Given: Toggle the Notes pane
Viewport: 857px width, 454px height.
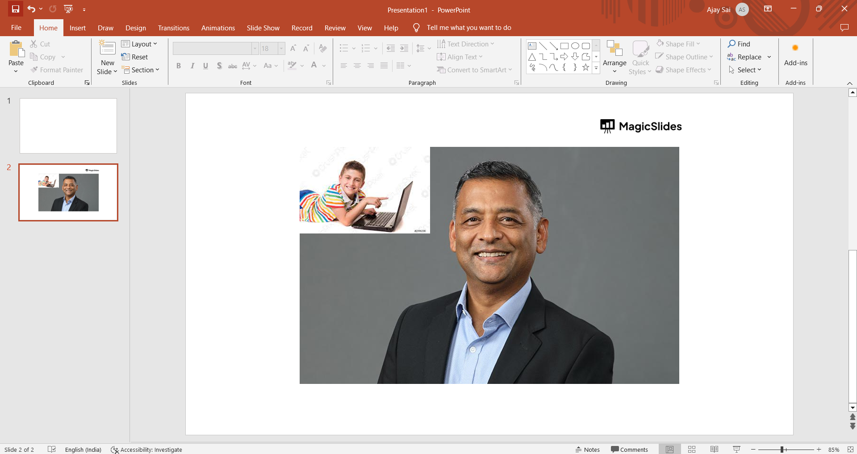Looking at the screenshot, I should [x=588, y=449].
